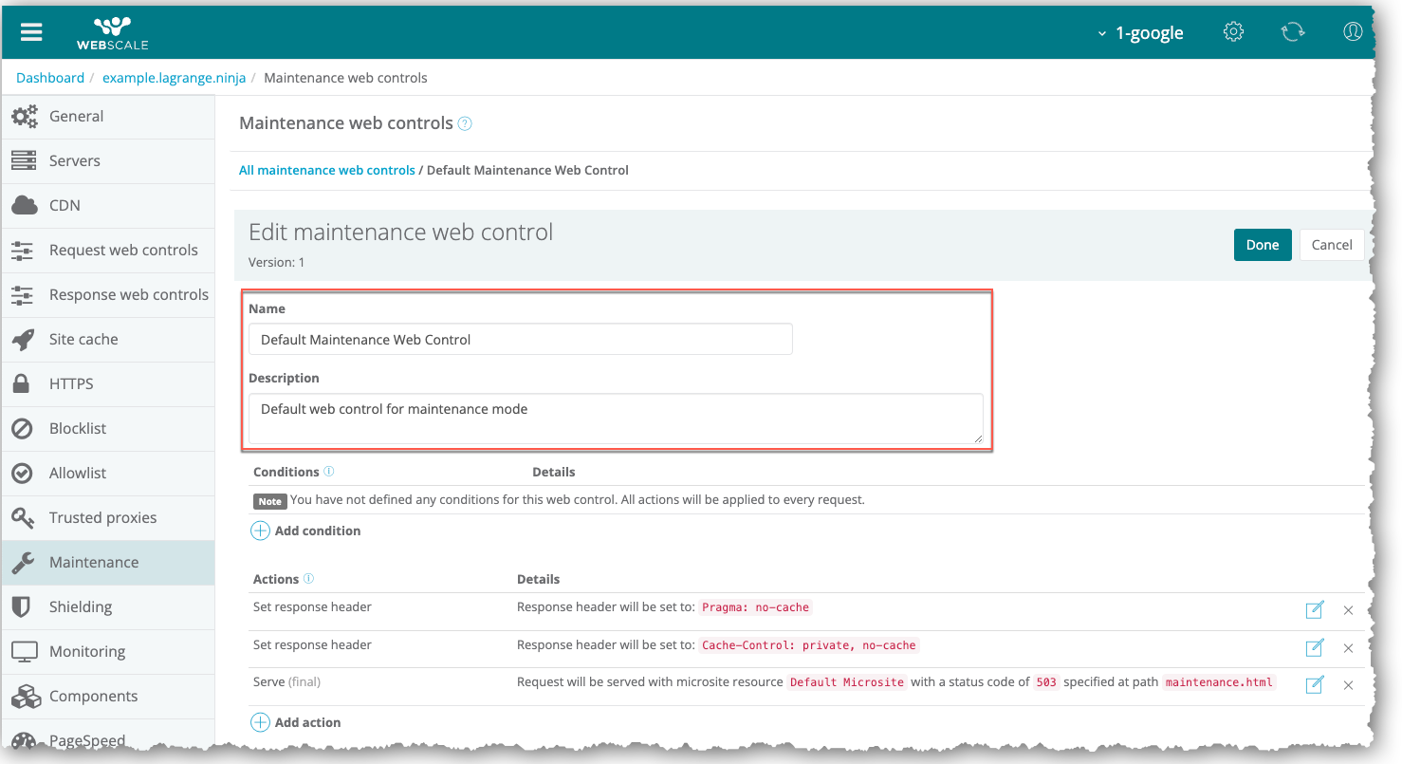Remove the Serve (final) action
Viewport: 1402px width, 764px height.
(x=1348, y=685)
